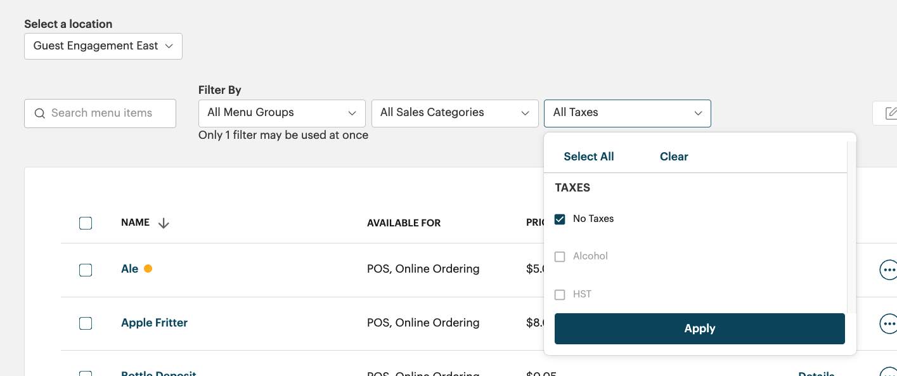Click the magnifying glass search icon

pyautogui.click(x=39, y=113)
